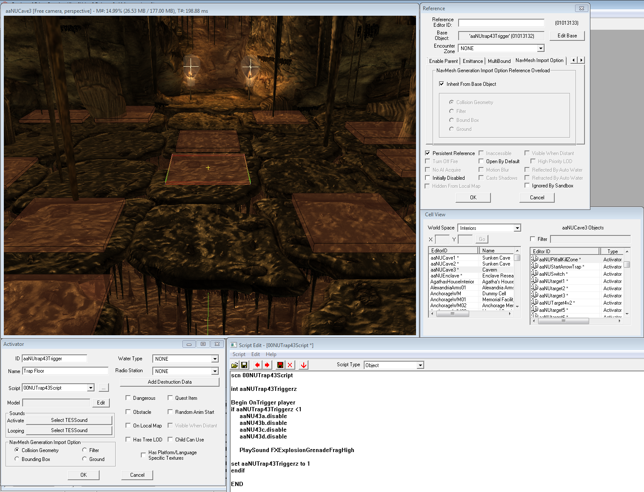This screenshot has width=644, height=492.
Task: Uncheck Inherit From Base Object
Action: point(442,84)
